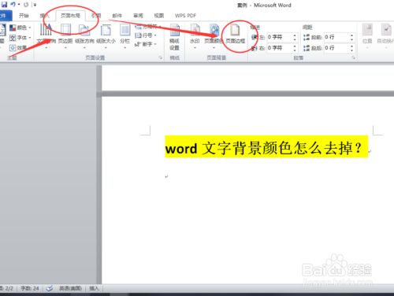This screenshot has height=296, width=394.
Task: Expand the arrow below 纸张大小
Action: [x=106, y=48]
